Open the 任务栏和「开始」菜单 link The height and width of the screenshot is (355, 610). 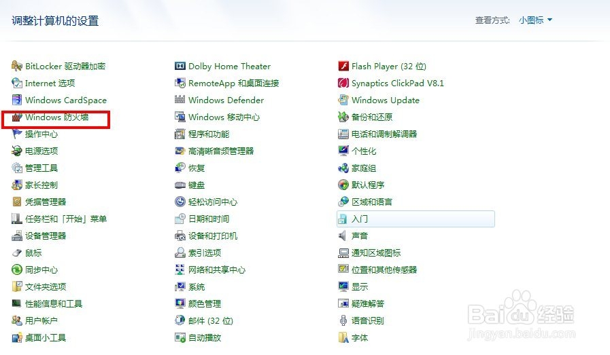[66, 219]
